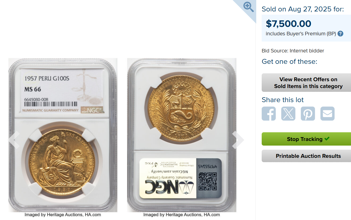Click the MS 66 grade label
351x220 pixels.
pyautogui.click(x=33, y=89)
